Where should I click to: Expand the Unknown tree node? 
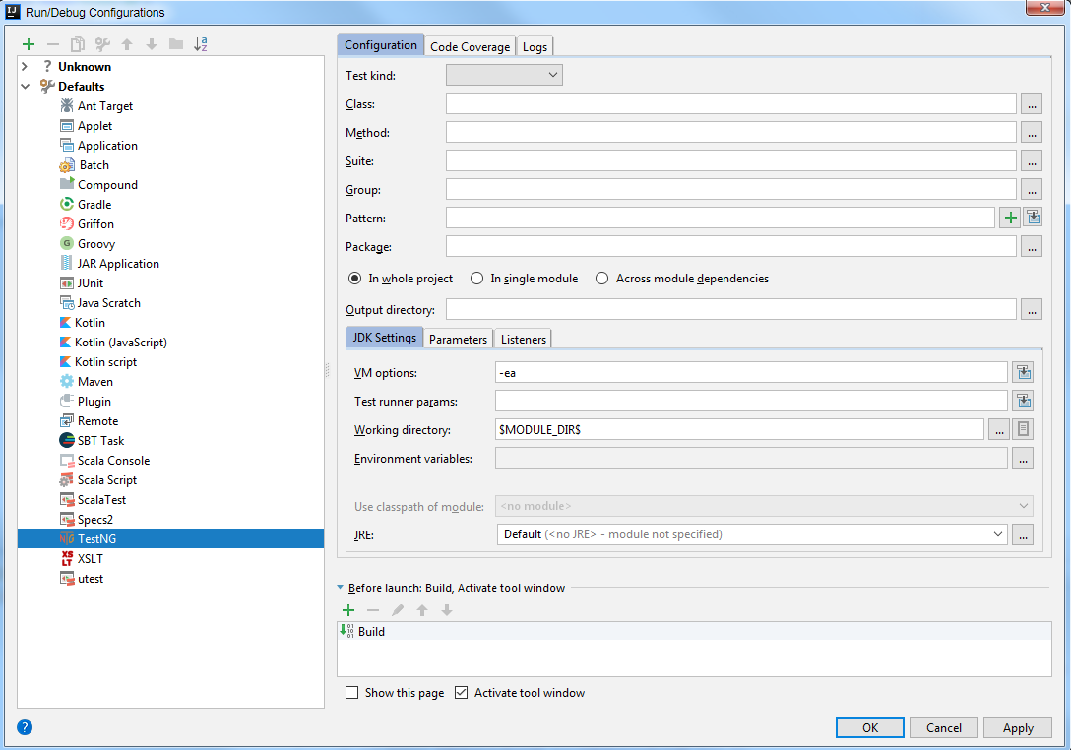point(25,66)
